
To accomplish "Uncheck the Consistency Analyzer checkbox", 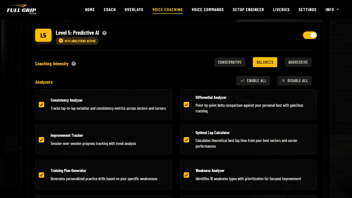I will pyautogui.click(x=42, y=105).
